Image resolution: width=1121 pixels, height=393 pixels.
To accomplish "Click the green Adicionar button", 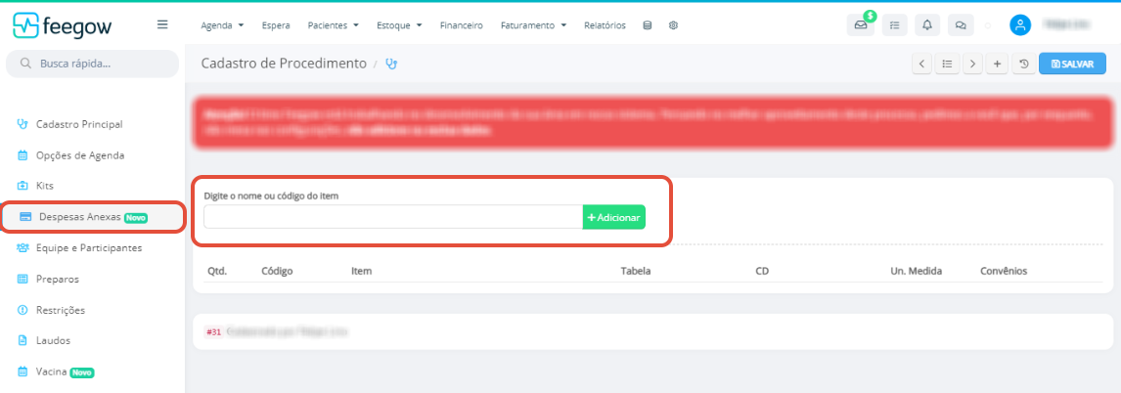I will coord(614,217).
